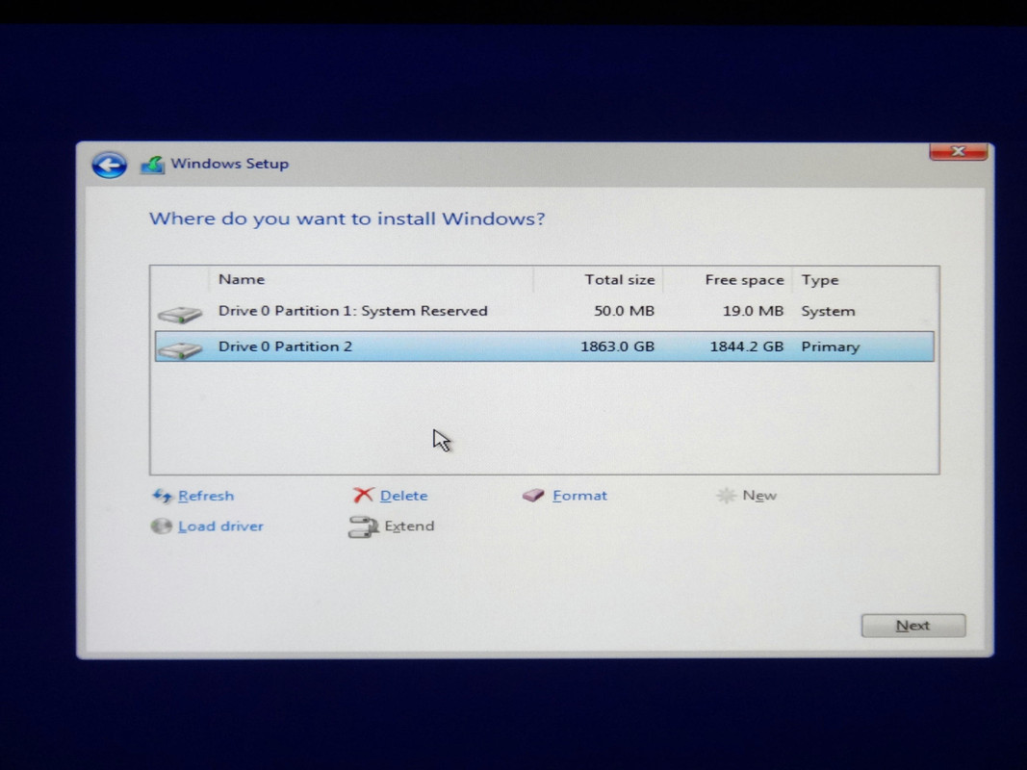Image resolution: width=1027 pixels, height=770 pixels.
Task: Close the Windows Setup dialog
Action: tap(959, 151)
